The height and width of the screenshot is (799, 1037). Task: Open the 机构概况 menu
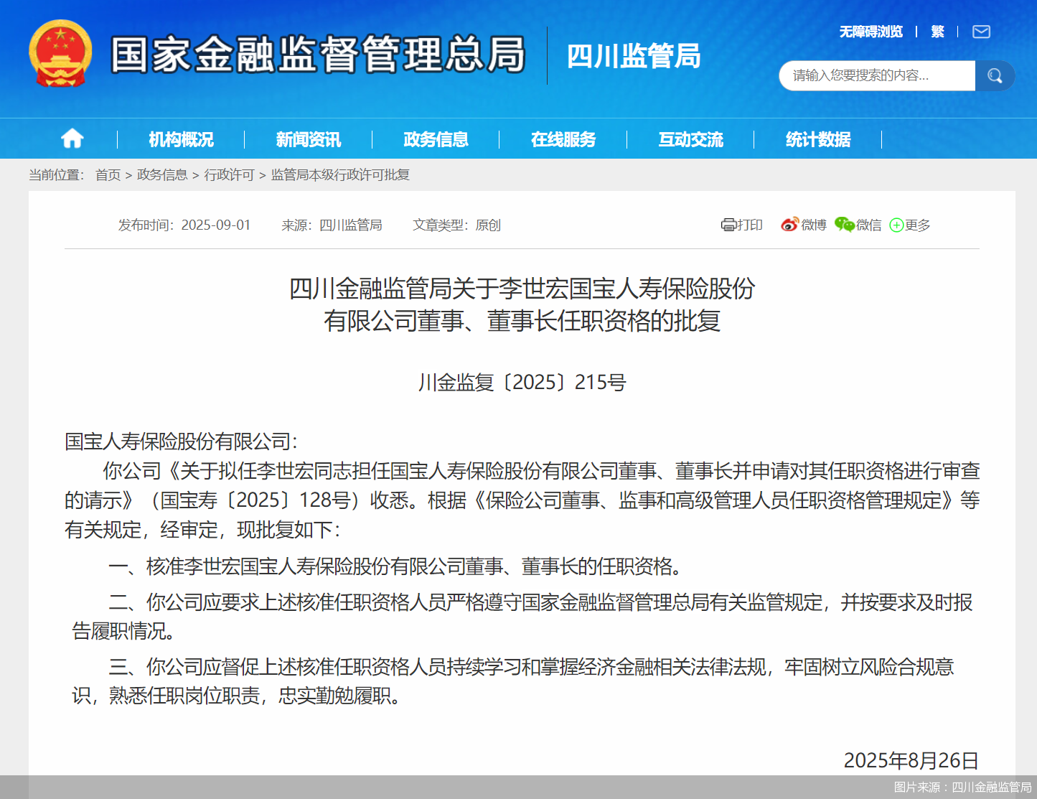(181, 139)
